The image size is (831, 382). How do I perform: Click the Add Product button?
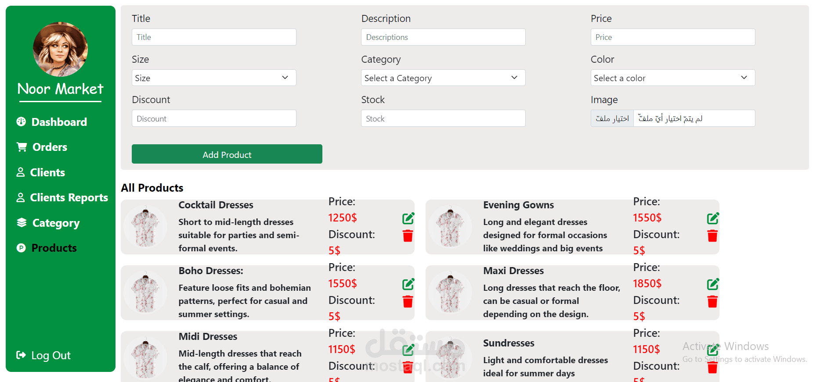[227, 154]
